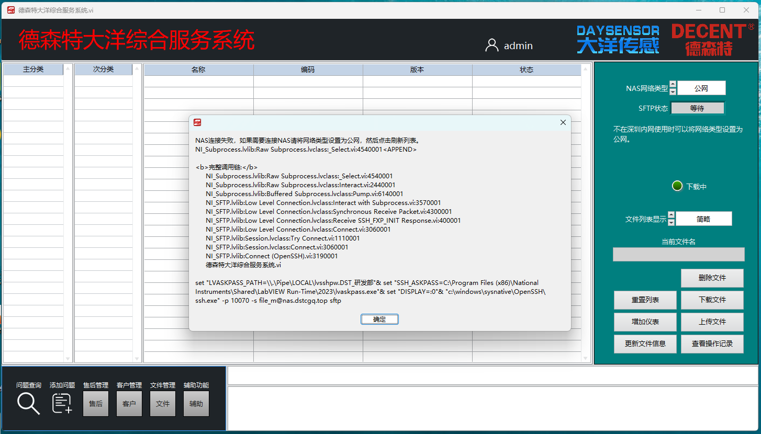Click the DECENT 德森特 logo
The height and width of the screenshot is (434, 761).
(x=712, y=39)
